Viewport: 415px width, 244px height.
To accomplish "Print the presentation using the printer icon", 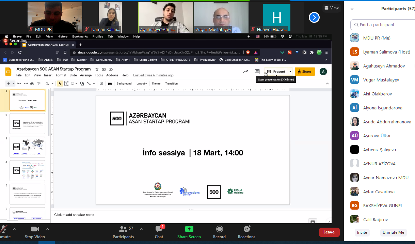I will pos(32,83).
